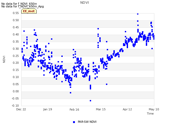Click the May 10 date tick label
The image size is (170, 127).
point(154,109)
